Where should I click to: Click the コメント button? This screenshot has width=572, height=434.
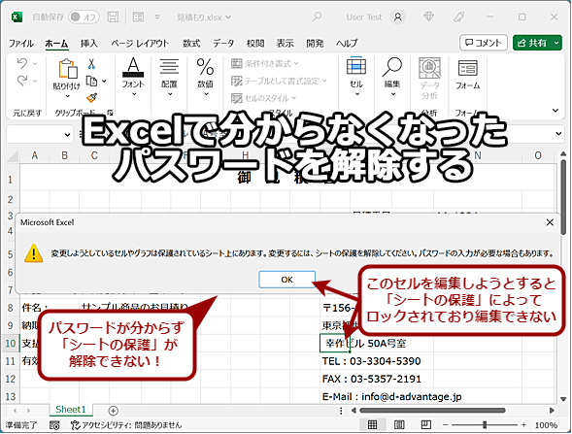coord(484,43)
